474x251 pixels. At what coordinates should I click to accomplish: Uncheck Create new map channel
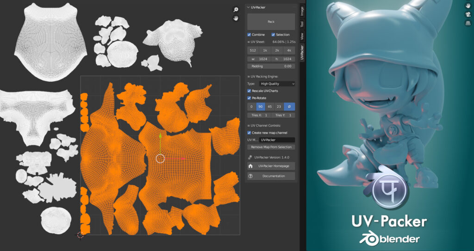249,133
